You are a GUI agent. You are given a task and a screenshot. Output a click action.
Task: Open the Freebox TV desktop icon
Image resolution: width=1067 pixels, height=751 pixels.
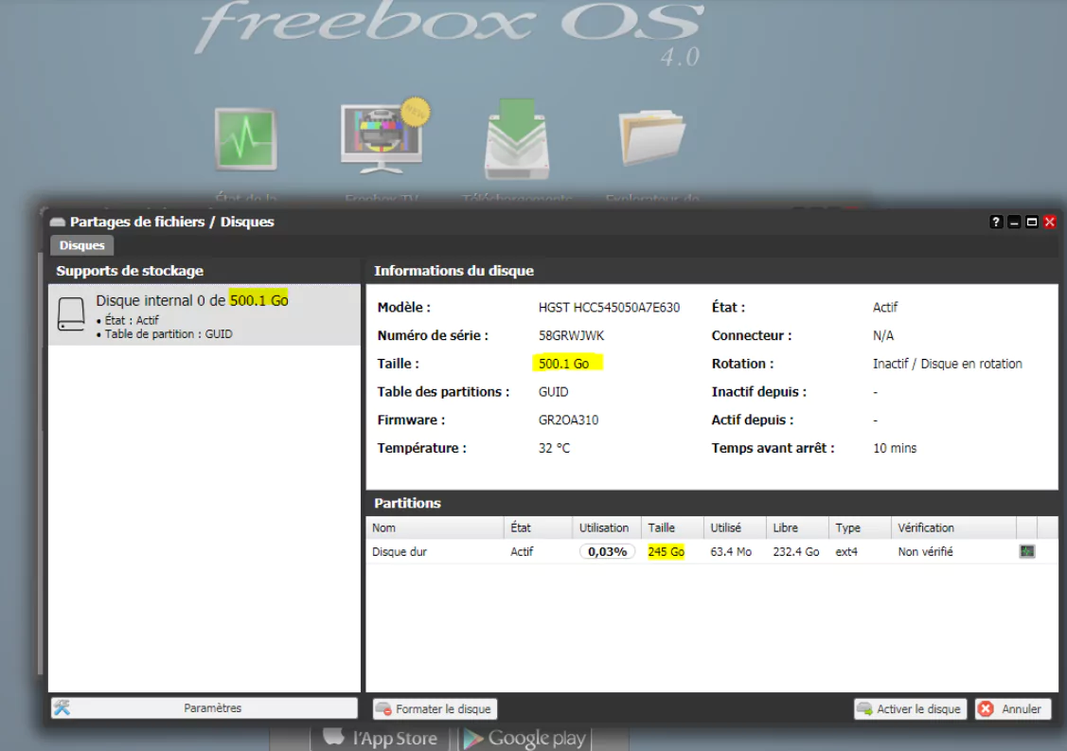click(382, 139)
